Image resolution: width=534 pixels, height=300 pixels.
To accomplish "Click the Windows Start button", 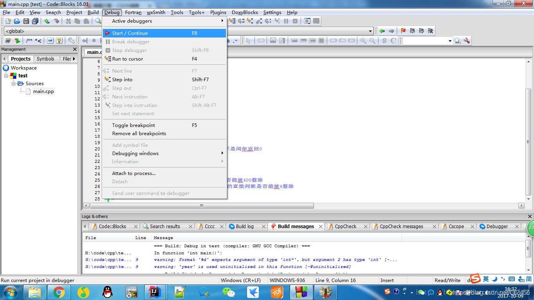I will (x=11, y=292).
